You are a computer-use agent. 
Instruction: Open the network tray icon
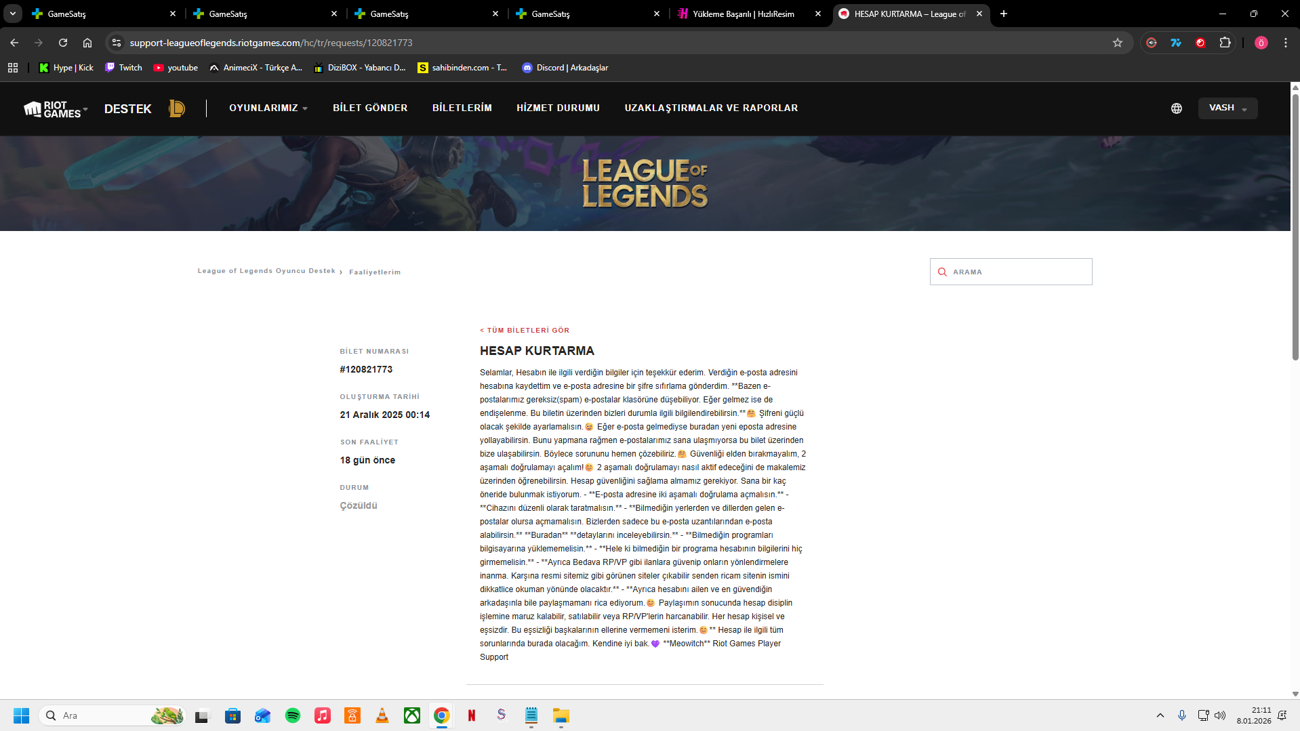point(1203,715)
